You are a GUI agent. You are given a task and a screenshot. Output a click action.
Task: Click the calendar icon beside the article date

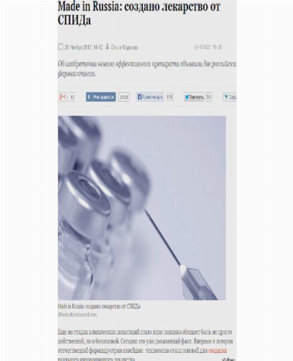click(60, 47)
